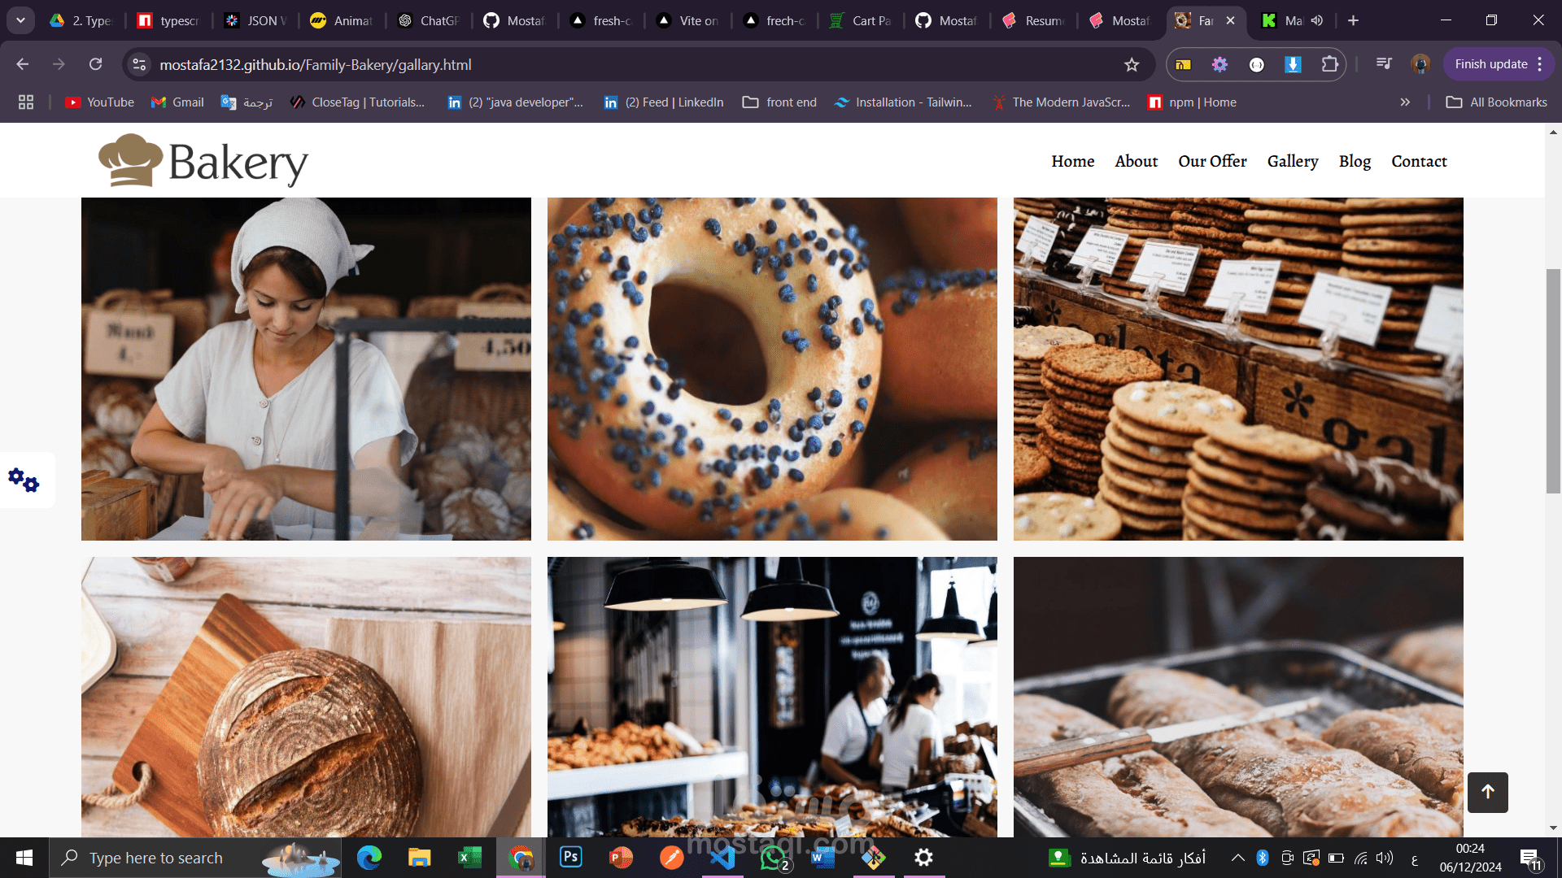The width and height of the screenshot is (1562, 878).
Task: Open the browser extensions puzzle icon
Action: 1329,64
